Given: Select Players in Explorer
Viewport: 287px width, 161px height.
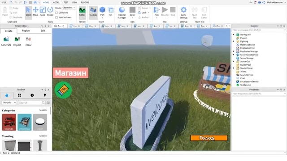Looking at the screenshot, I should 244,38.
